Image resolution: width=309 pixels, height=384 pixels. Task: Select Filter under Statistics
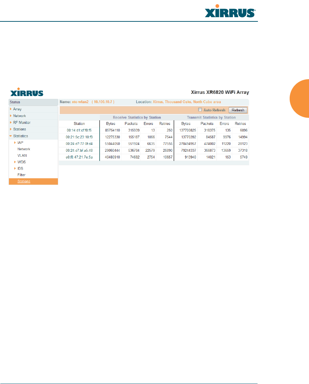(21, 175)
